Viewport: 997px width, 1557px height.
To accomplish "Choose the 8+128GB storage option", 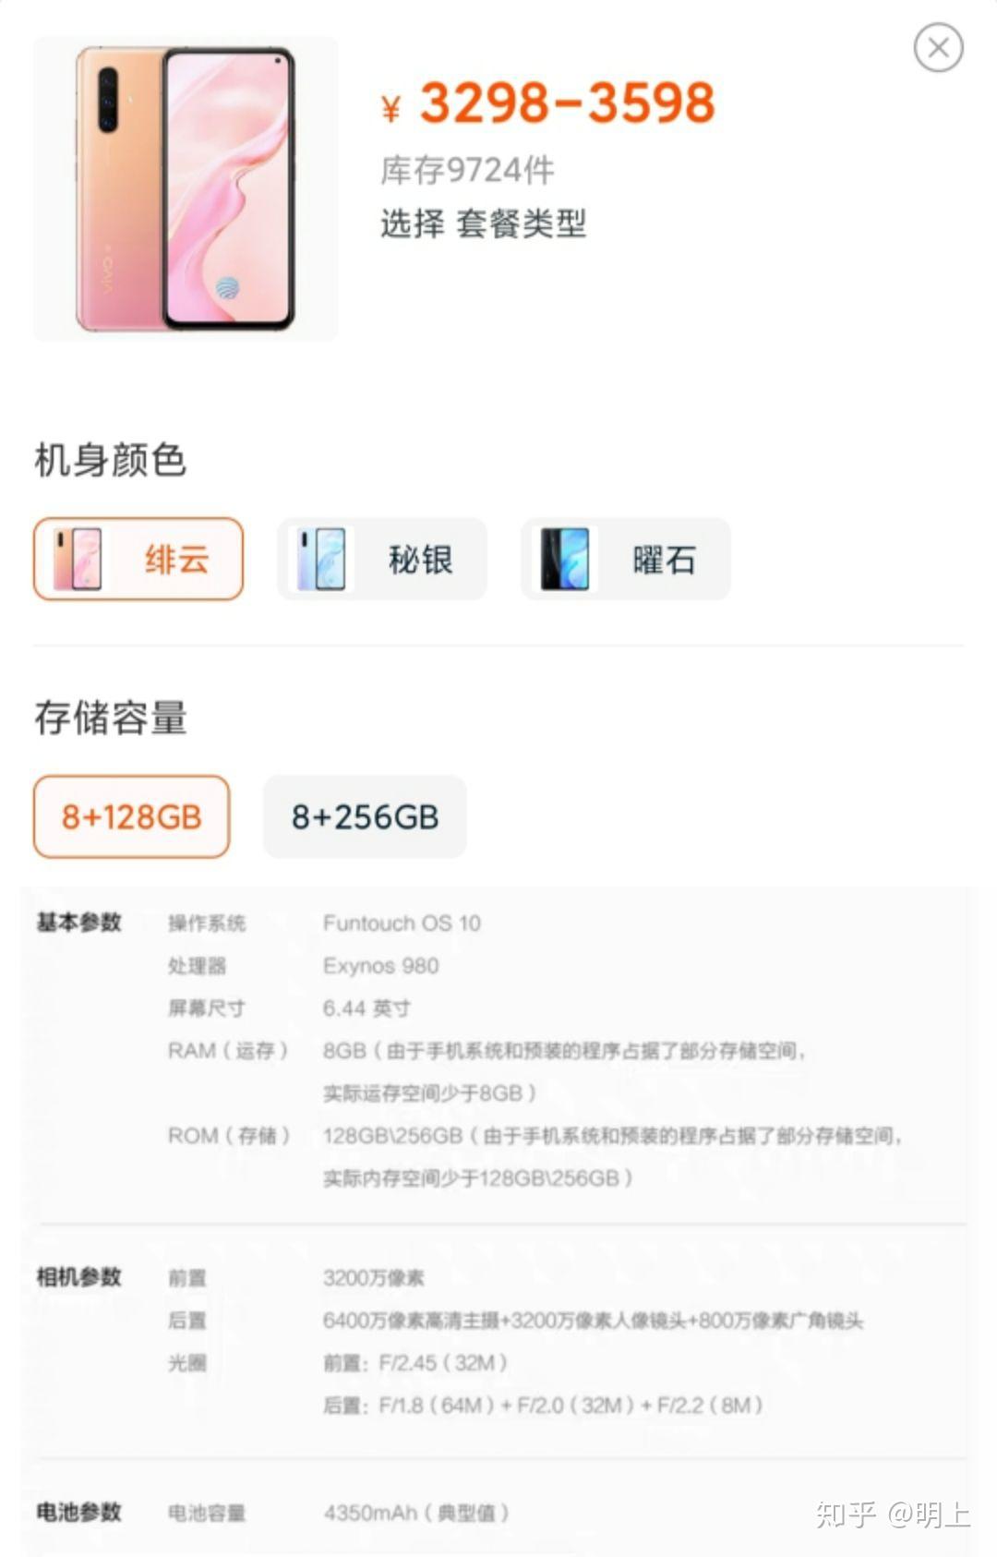I will point(132,816).
